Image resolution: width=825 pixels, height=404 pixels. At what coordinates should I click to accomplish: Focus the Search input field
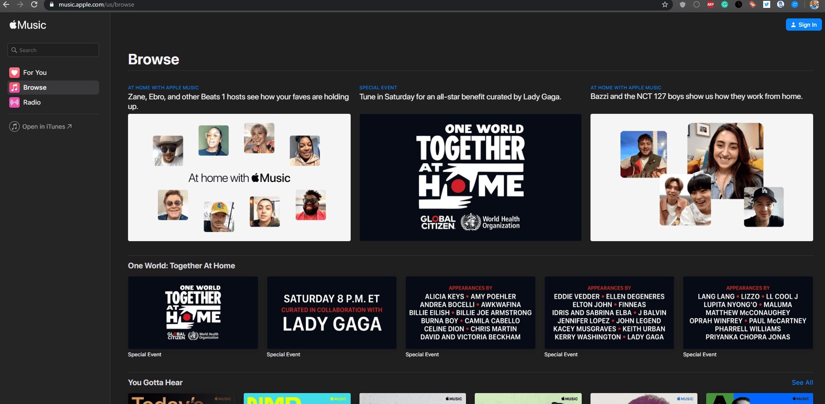click(53, 50)
